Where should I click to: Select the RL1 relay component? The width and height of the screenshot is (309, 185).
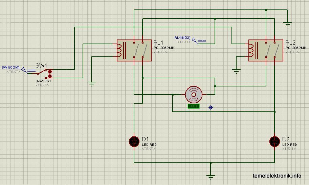[134, 50]
